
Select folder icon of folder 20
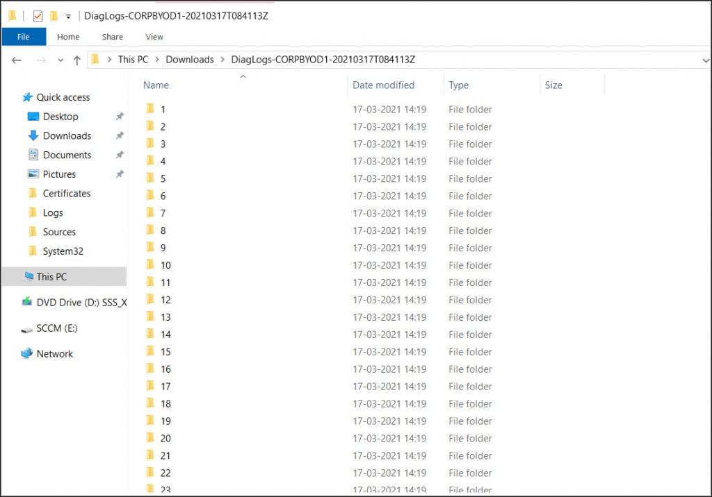tap(150, 437)
